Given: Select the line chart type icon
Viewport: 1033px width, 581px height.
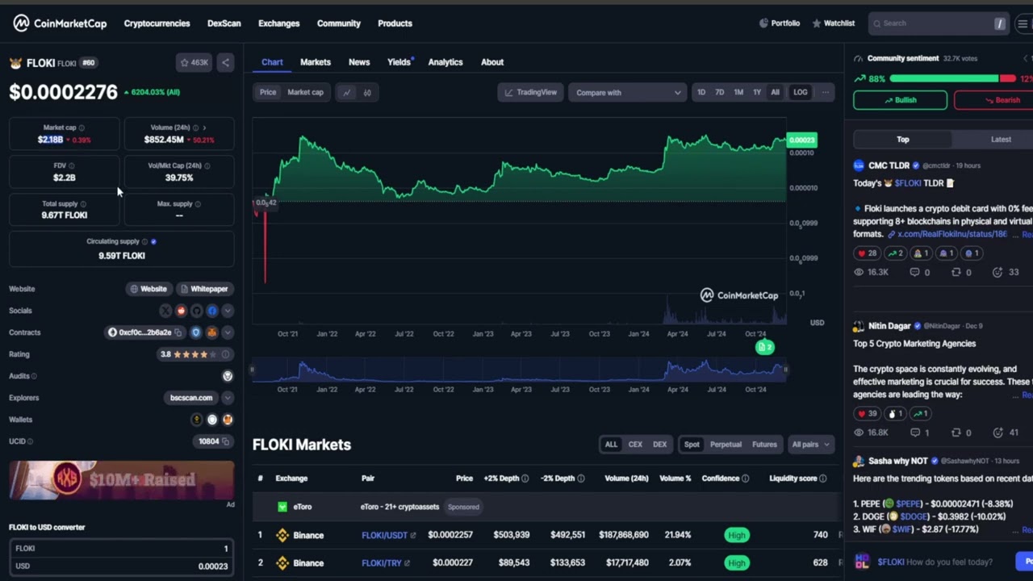Looking at the screenshot, I should pyautogui.click(x=346, y=93).
